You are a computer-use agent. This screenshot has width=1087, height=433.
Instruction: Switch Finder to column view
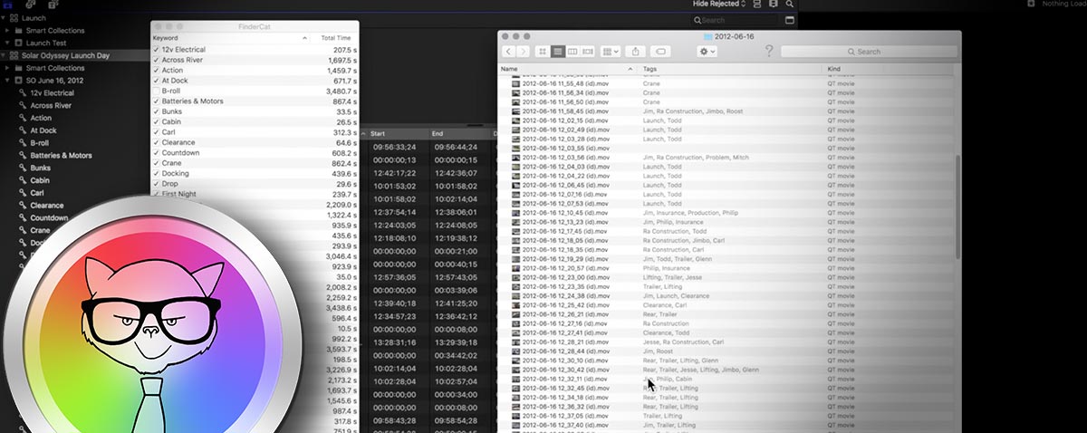pyautogui.click(x=572, y=52)
